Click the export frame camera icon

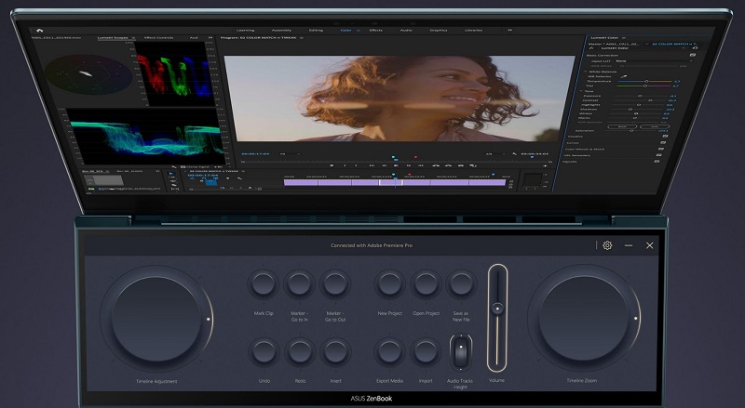[461, 165]
